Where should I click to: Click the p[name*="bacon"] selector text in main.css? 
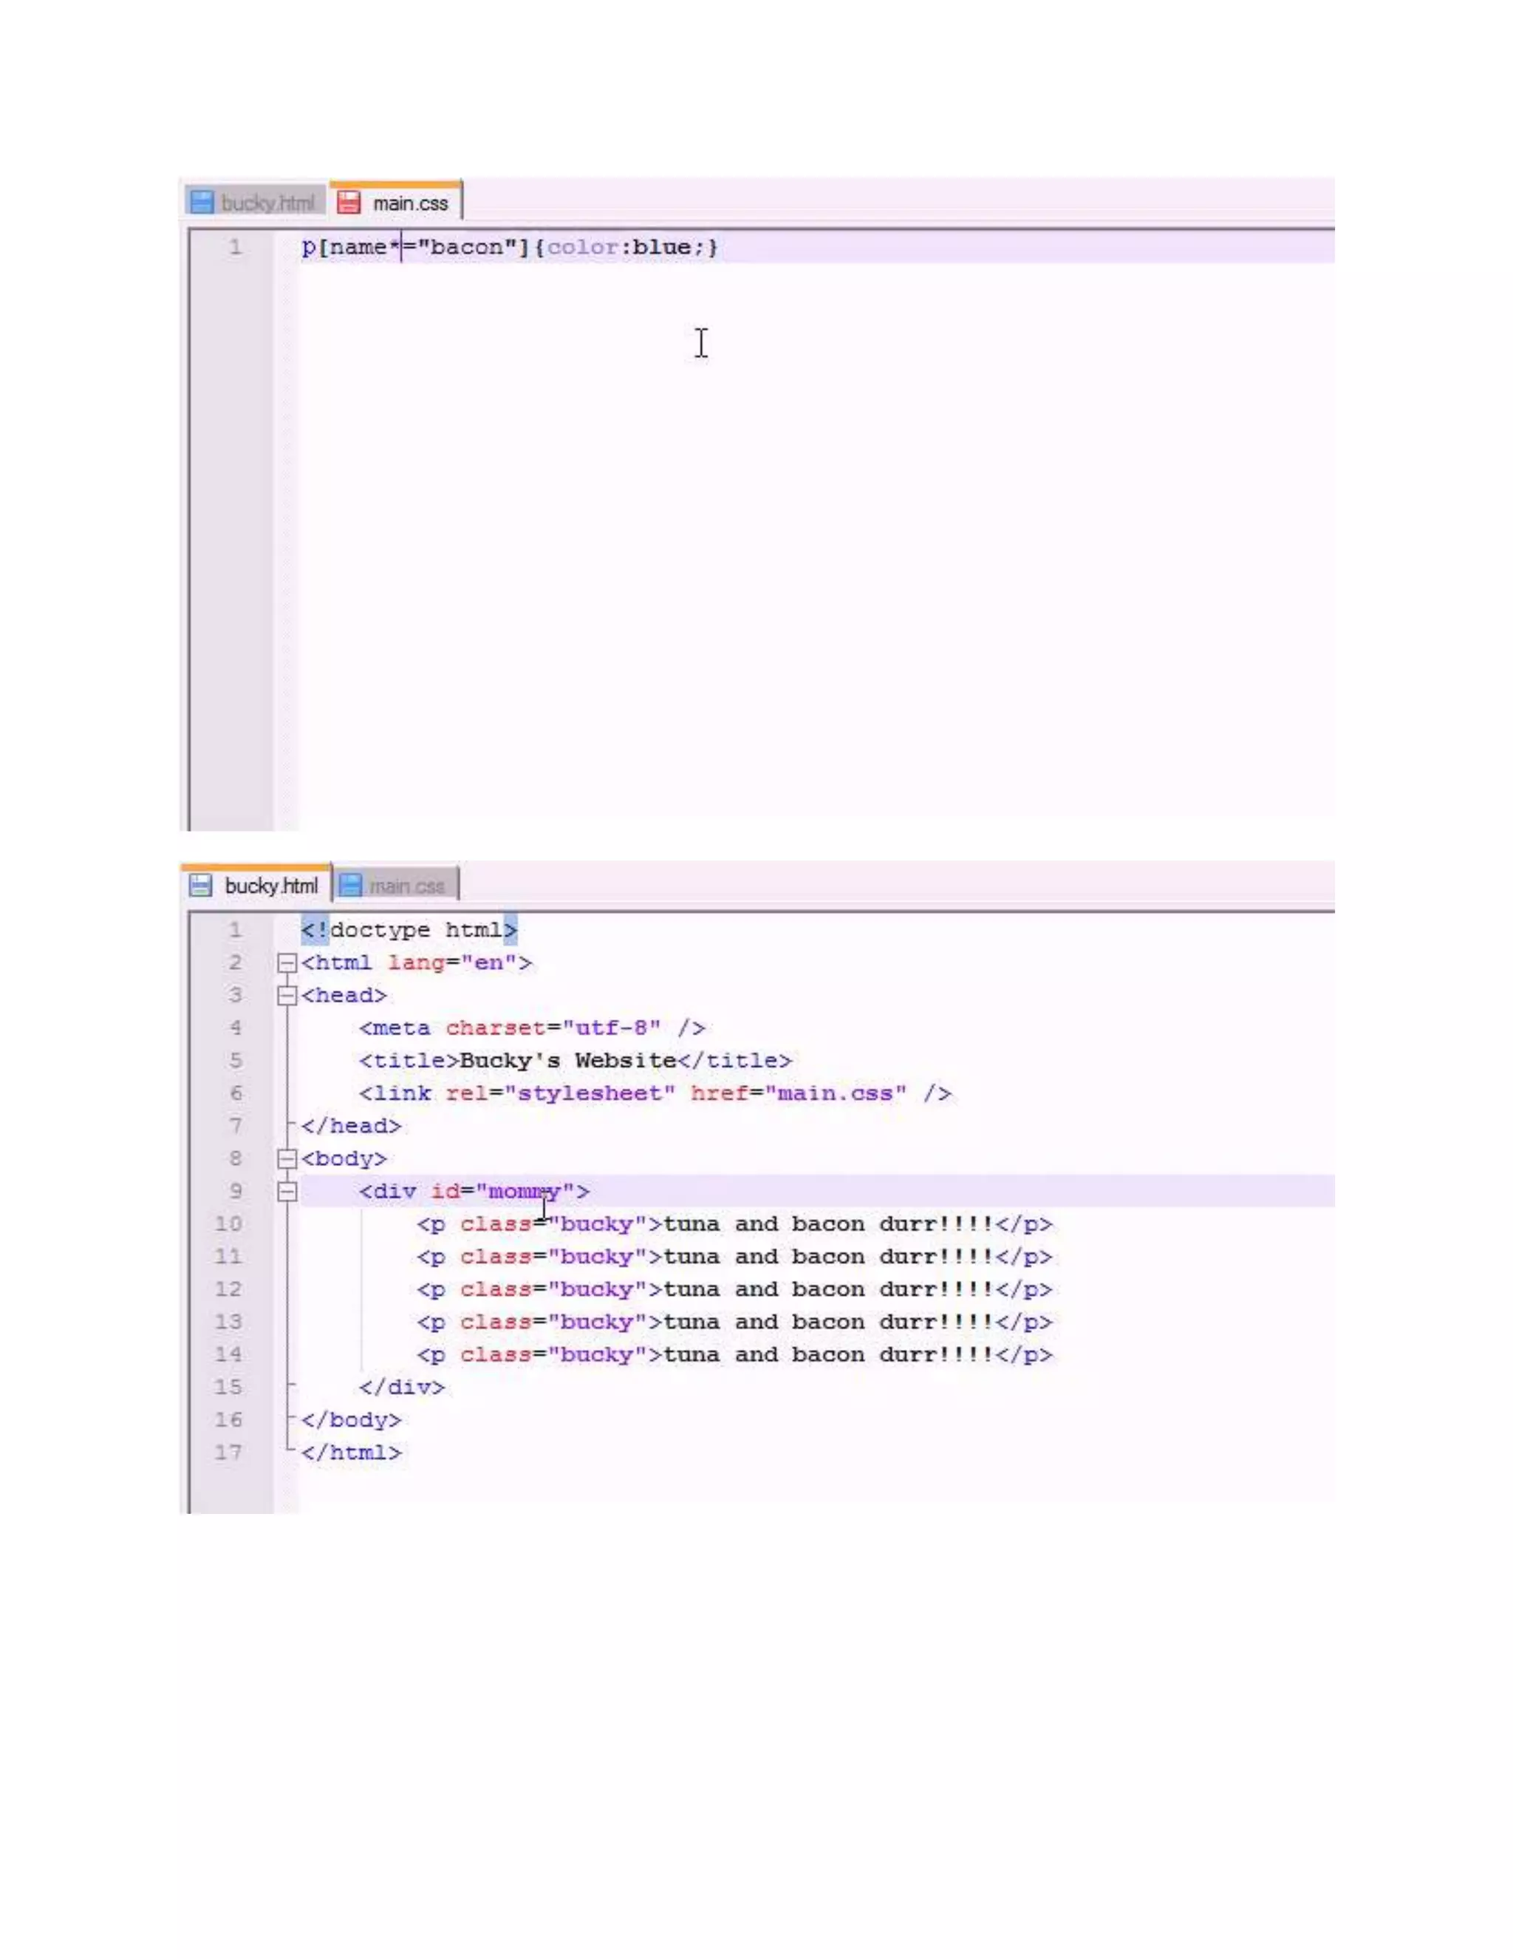coord(416,247)
